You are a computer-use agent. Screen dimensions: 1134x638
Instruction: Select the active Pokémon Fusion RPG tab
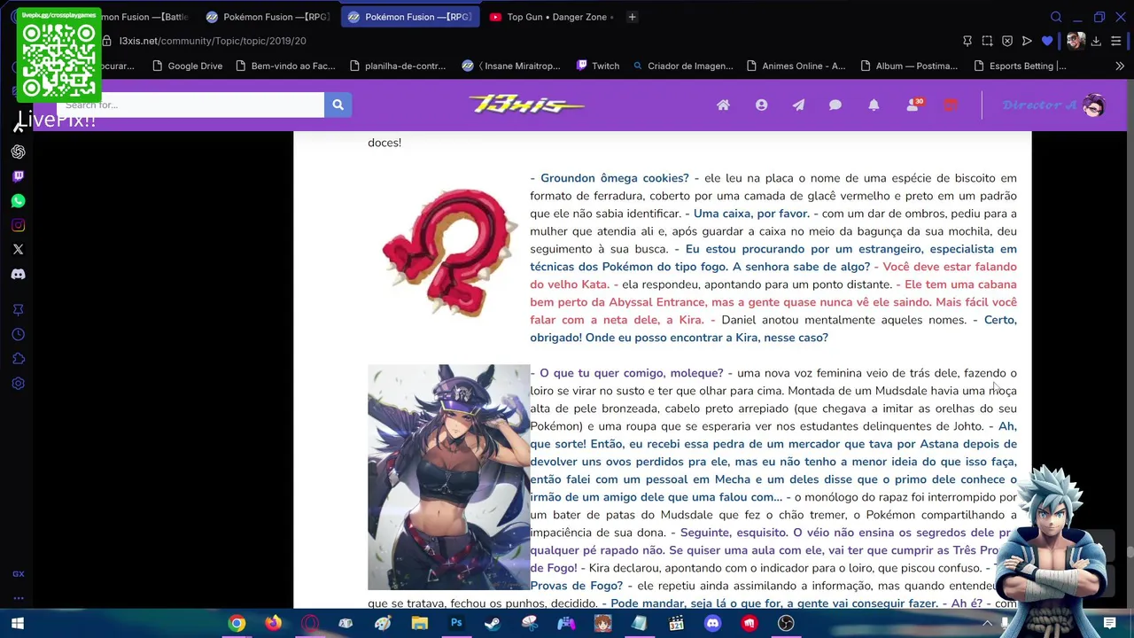coord(409,17)
